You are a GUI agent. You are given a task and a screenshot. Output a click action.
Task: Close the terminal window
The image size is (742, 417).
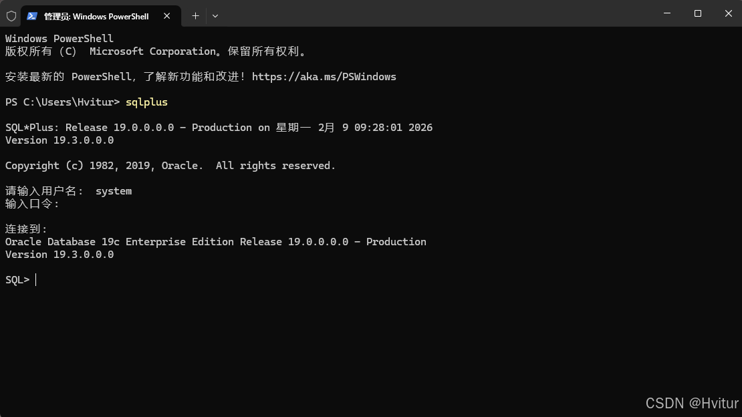[728, 13]
